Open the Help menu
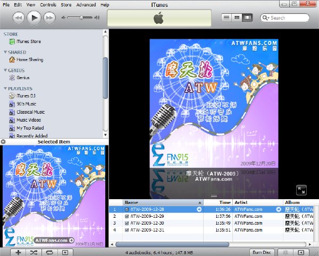This screenshot has height=256, width=319. (105, 4)
